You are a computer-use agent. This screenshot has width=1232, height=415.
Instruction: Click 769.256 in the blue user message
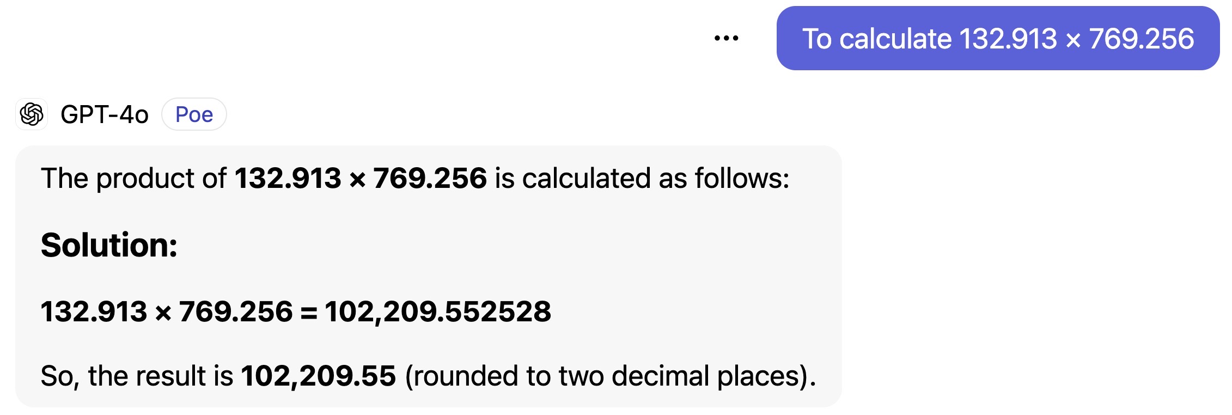(1141, 39)
